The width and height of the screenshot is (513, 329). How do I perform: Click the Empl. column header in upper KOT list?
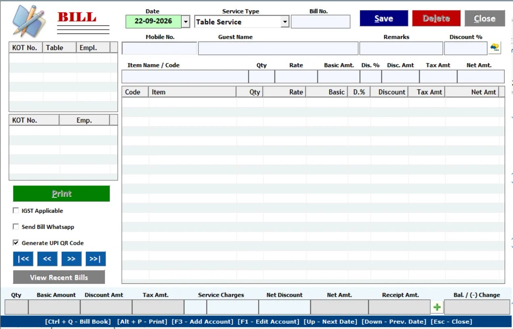point(93,48)
